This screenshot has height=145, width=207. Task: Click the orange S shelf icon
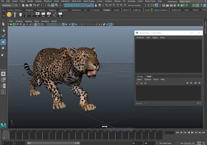(x=9, y=14)
